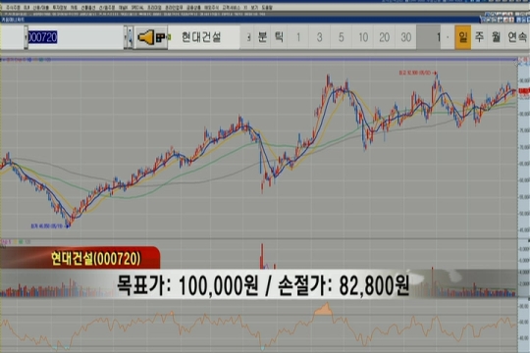Open the 보기 (view) menu
530x353 pixels.
[255, 7]
